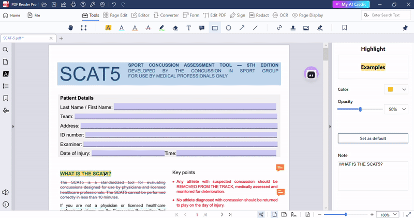Select the Strikethrough text tool

pos(149,28)
